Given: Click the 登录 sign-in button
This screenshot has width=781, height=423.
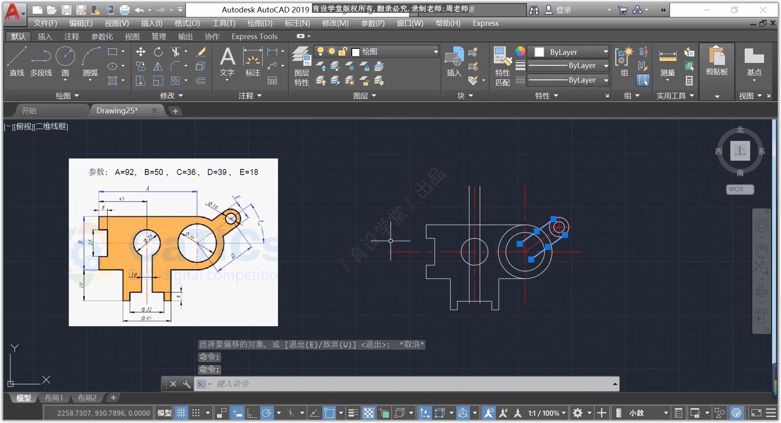Looking at the screenshot, I should click(558, 10).
